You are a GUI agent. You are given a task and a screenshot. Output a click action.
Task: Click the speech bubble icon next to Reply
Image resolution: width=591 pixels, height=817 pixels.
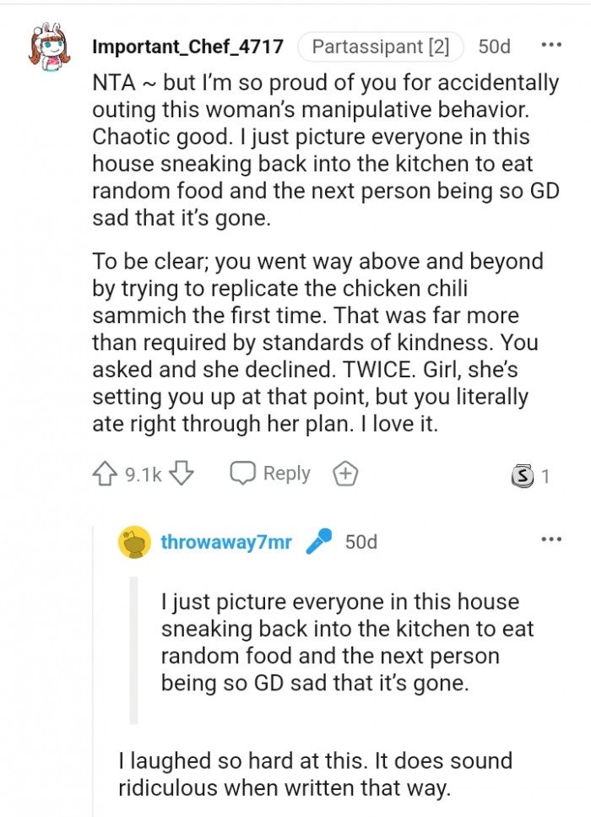point(244,473)
